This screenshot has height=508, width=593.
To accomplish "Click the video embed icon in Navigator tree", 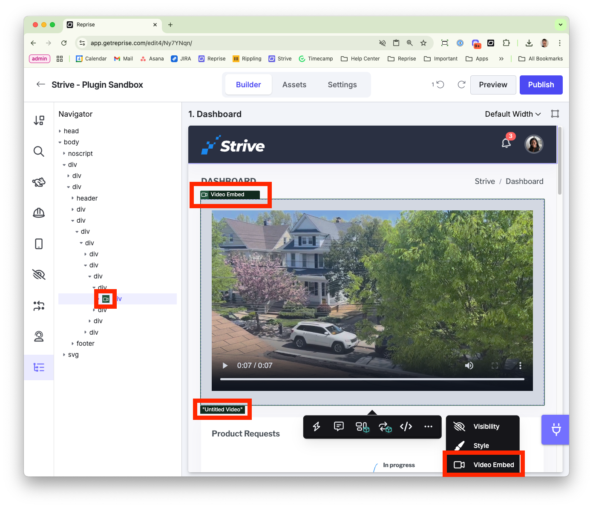I will coord(106,299).
